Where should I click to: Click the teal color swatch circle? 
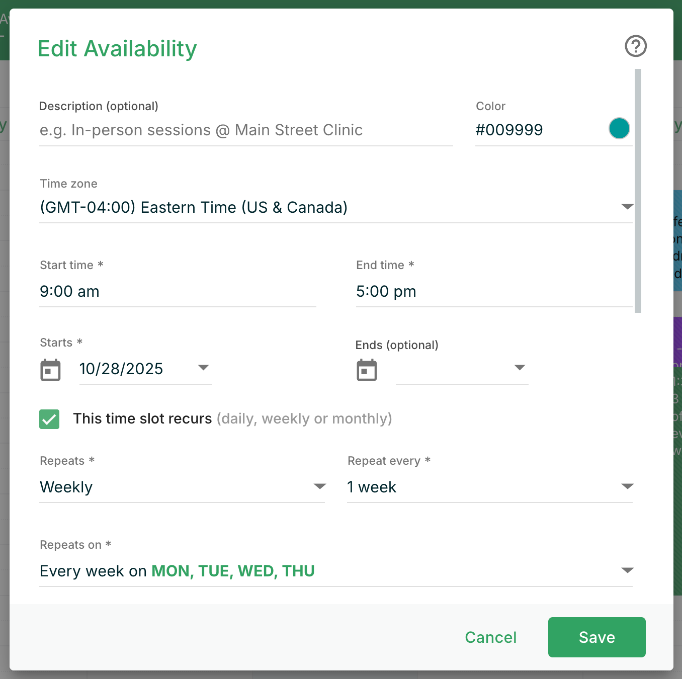click(619, 128)
